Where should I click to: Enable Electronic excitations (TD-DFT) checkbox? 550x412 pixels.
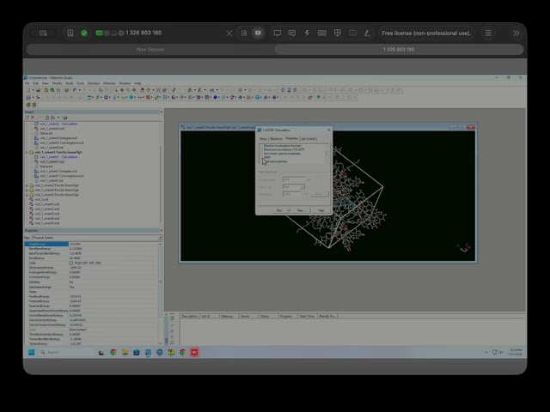[x=261, y=149]
